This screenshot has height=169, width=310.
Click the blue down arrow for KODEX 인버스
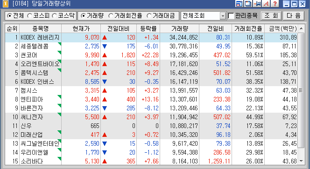point(105,81)
